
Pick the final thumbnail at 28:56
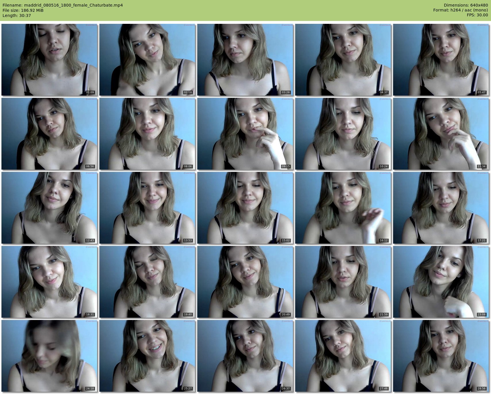[441, 356]
